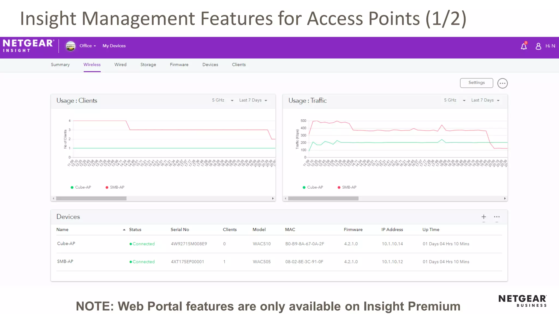This screenshot has height=314, width=559.
Task: Open the user account profile icon
Action: click(538, 46)
